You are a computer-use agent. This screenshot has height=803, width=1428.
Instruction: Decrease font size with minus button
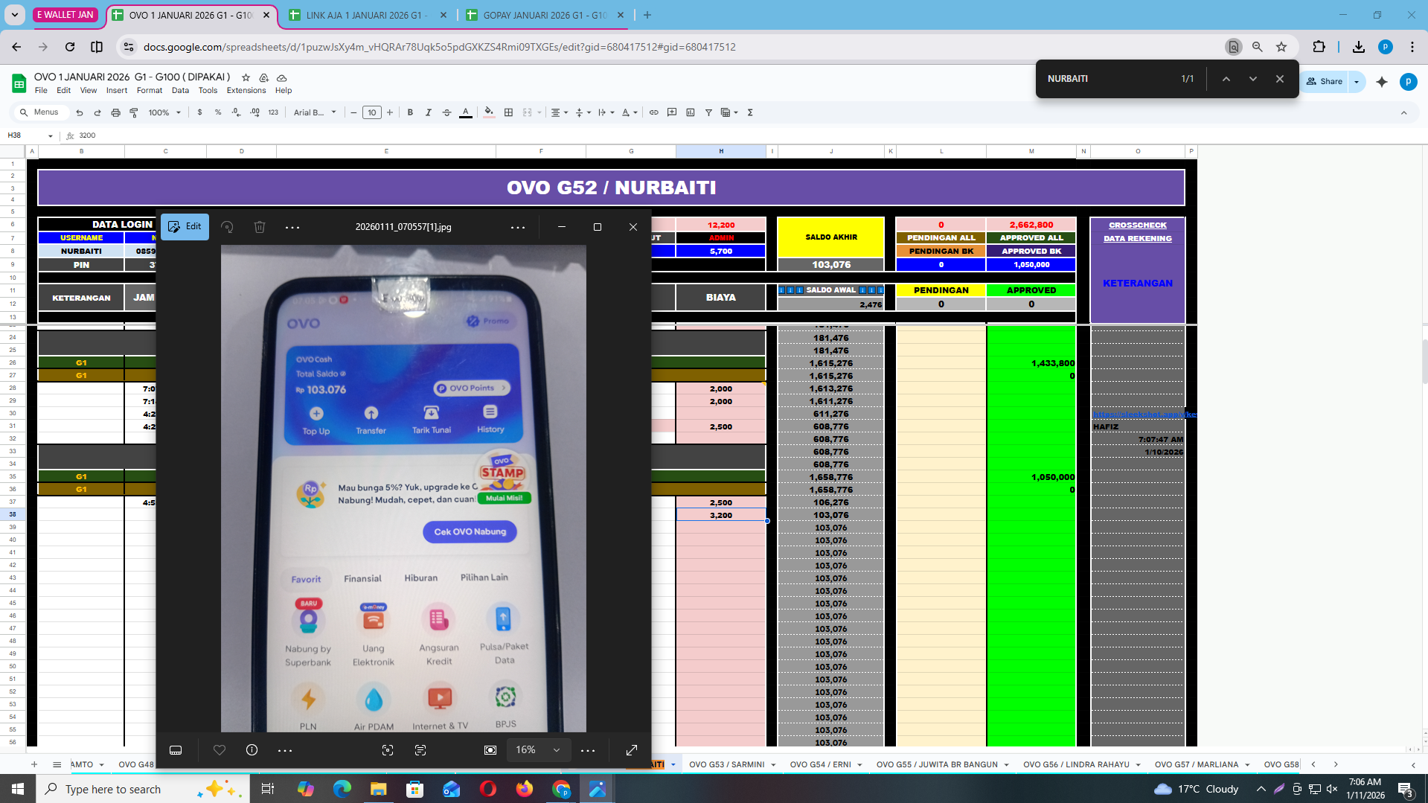point(353,112)
